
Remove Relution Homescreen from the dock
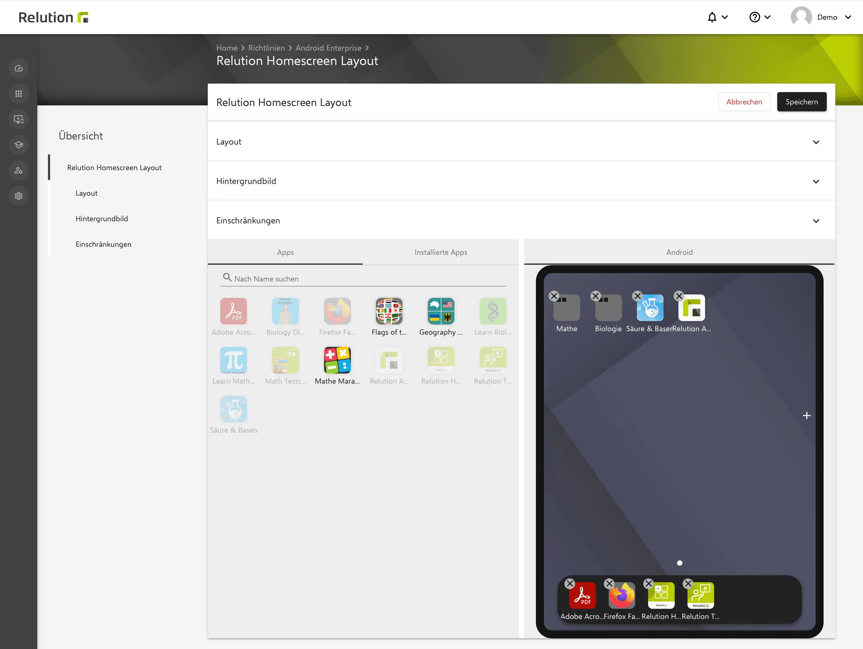click(648, 584)
